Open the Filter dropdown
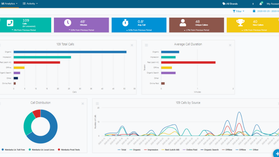This screenshot has width=279, height=157. [x=238, y=11]
